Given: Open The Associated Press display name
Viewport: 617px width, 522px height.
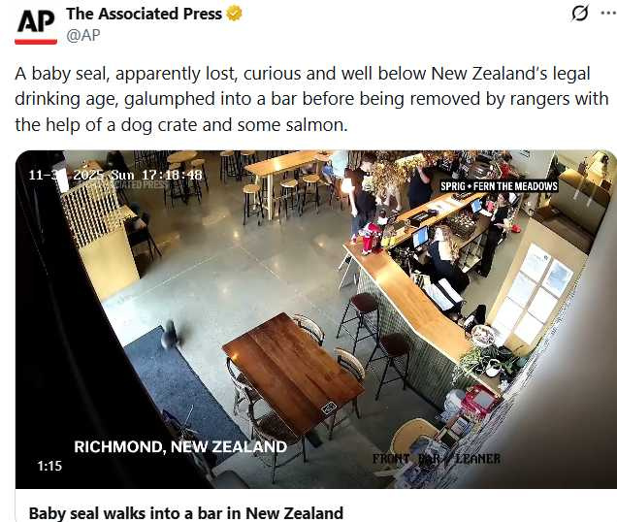Looking at the screenshot, I should [144, 14].
